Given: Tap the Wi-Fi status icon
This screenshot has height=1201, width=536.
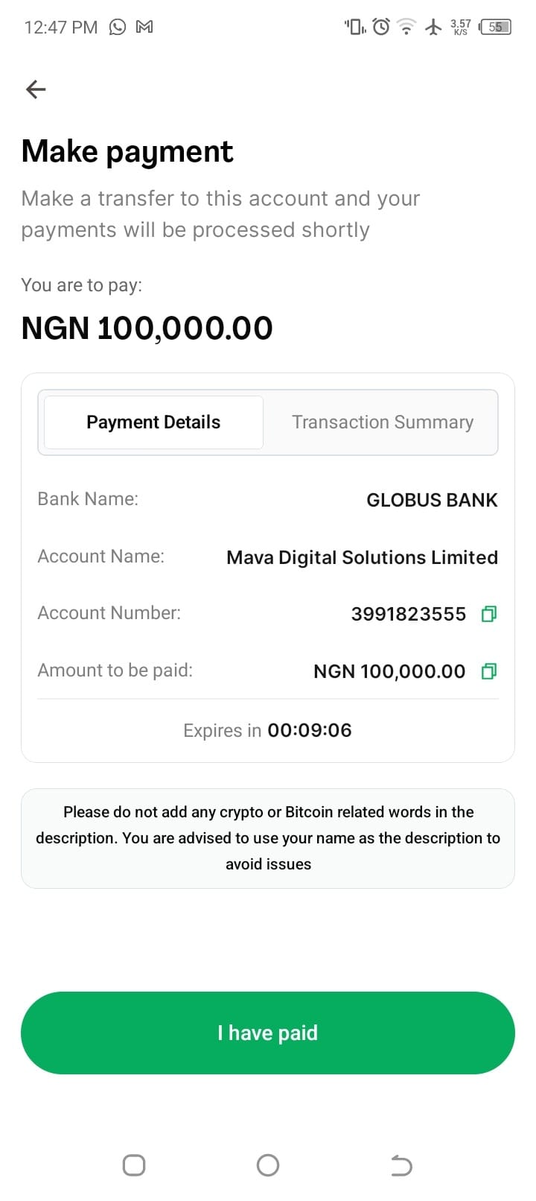Looking at the screenshot, I should [406, 27].
